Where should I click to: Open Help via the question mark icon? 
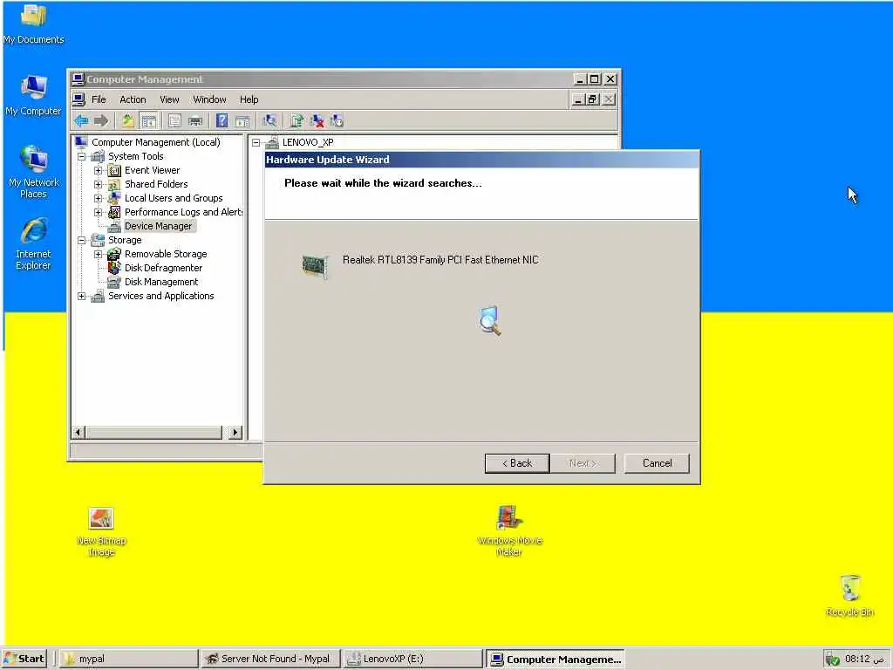pyautogui.click(x=222, y=120)
